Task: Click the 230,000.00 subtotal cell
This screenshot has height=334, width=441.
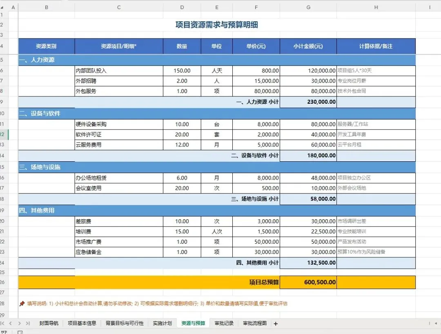Action: tap(308, 102)
